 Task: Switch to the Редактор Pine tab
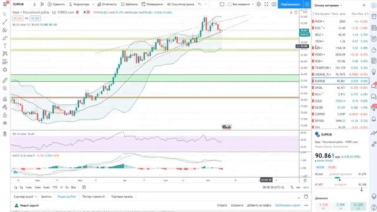click(x=67, y=197)
